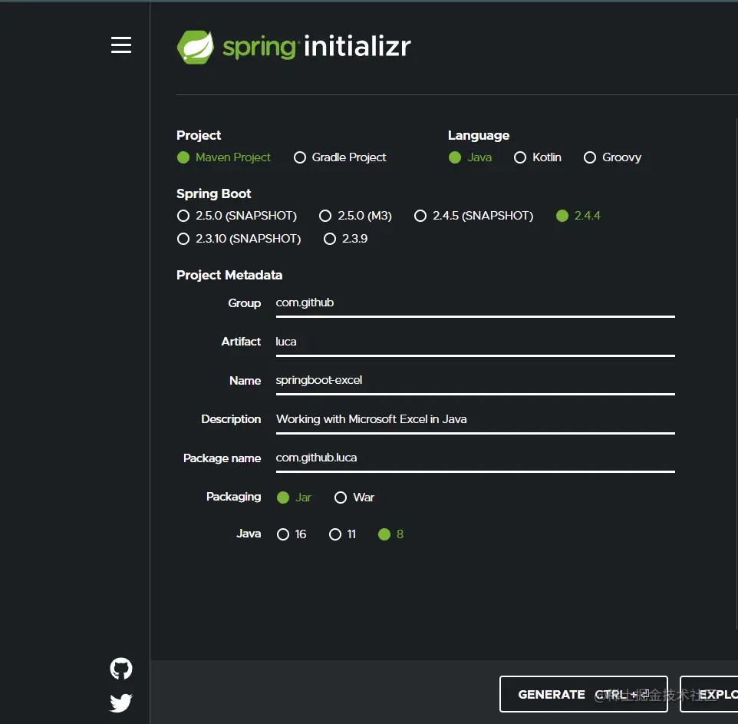Image resolution: width=738 pixels, height=724 pixels.
Task: Pick Java version 16
Action: point(292,534)
